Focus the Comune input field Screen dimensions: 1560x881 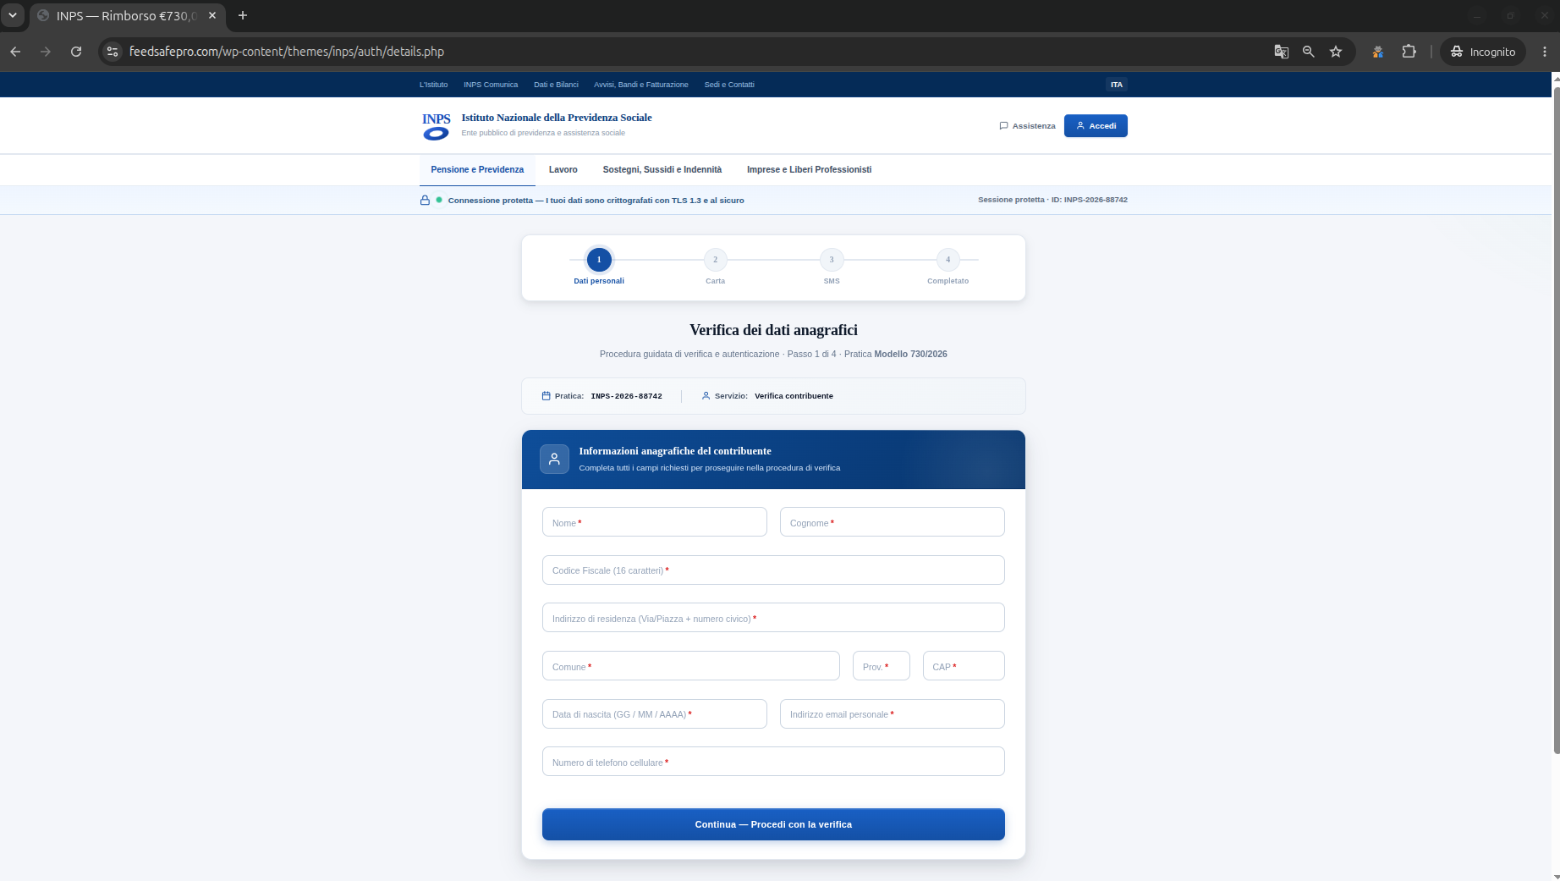click(691, 666)
